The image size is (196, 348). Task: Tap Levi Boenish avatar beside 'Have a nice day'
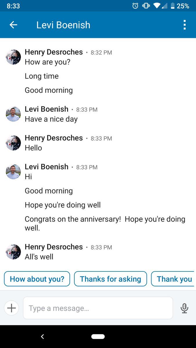[x=13, y=114]
